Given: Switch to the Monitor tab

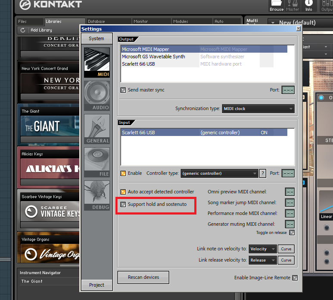Looking at the screenshot, I should [x=151, y=22].
